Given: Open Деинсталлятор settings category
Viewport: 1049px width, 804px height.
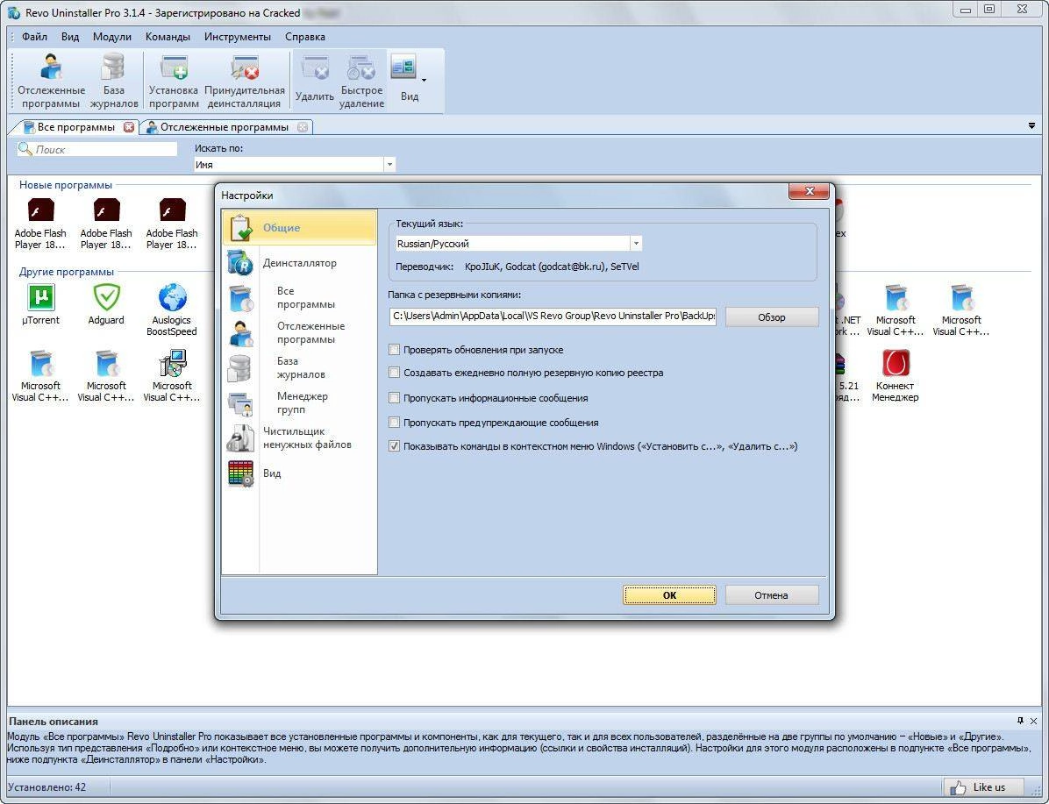Looking at the screenshot, I should (x=300, y=263).
